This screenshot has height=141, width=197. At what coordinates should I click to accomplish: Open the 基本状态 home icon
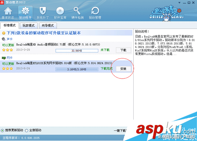pos(8,13)
